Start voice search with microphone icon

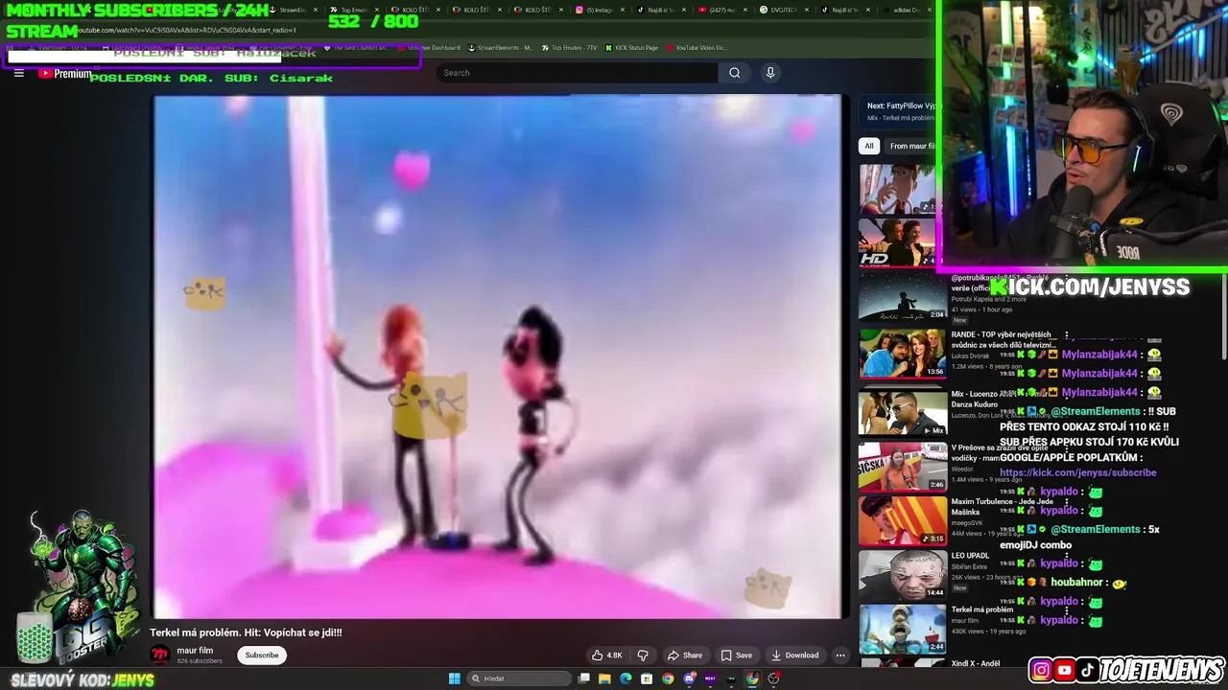click(770, 73)
